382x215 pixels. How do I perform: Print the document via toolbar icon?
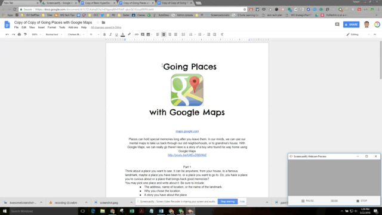point(19,35)
